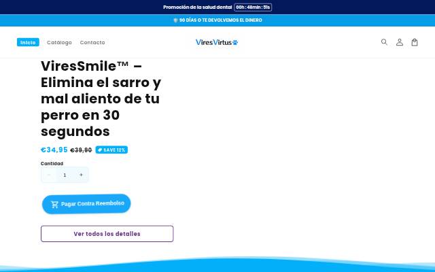This screenshot has width=435, height=272.
Task: Click Ver todos los detalles button
Action: pos(107,234)
